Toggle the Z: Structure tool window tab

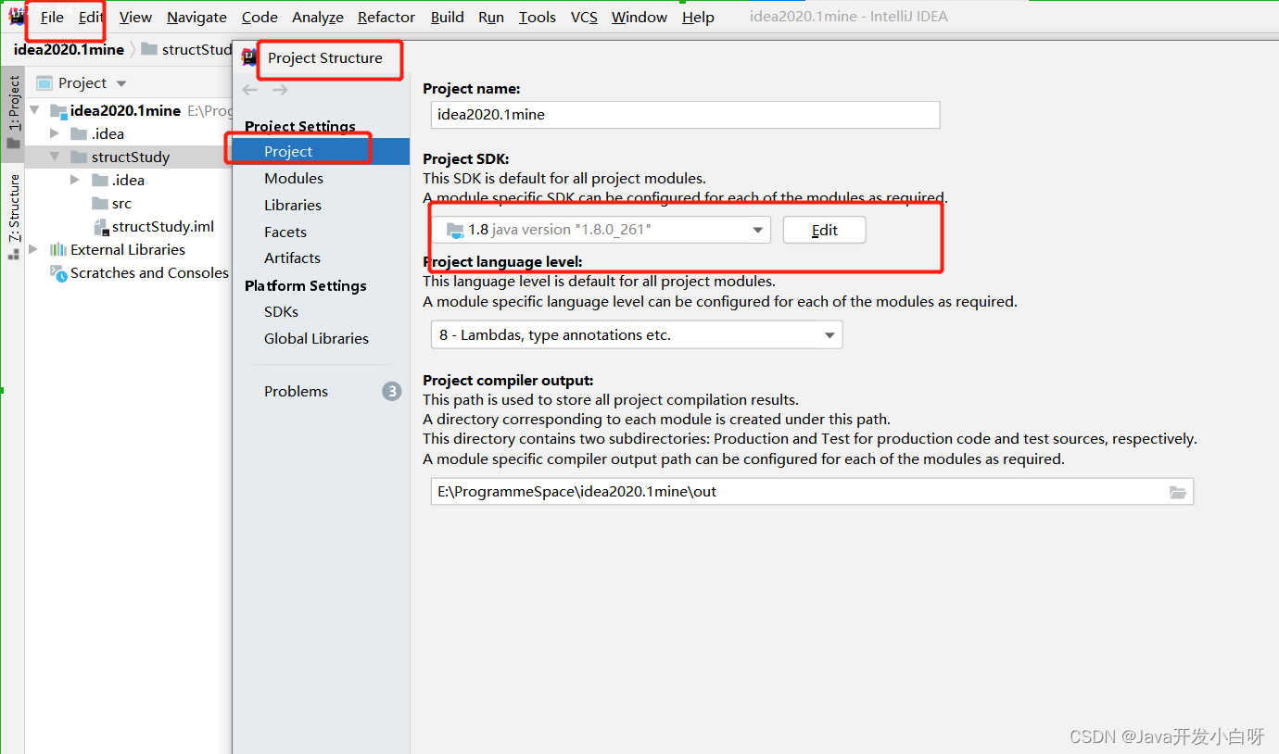tap(13, 217)
